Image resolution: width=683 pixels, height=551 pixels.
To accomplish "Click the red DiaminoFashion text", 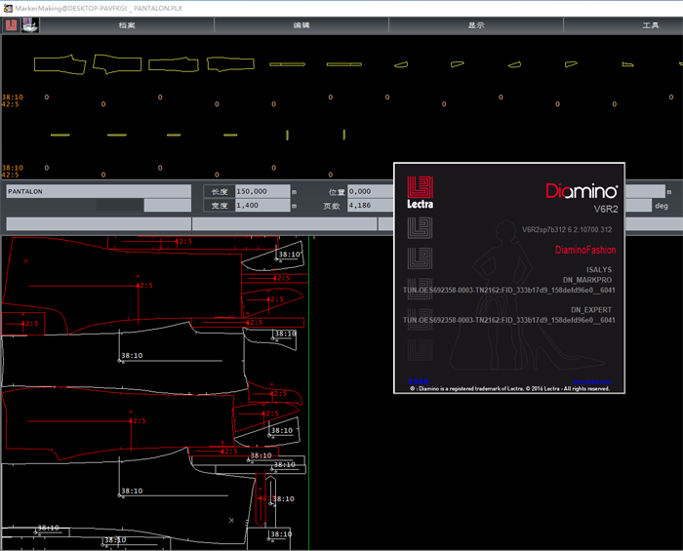I will 585,250.
